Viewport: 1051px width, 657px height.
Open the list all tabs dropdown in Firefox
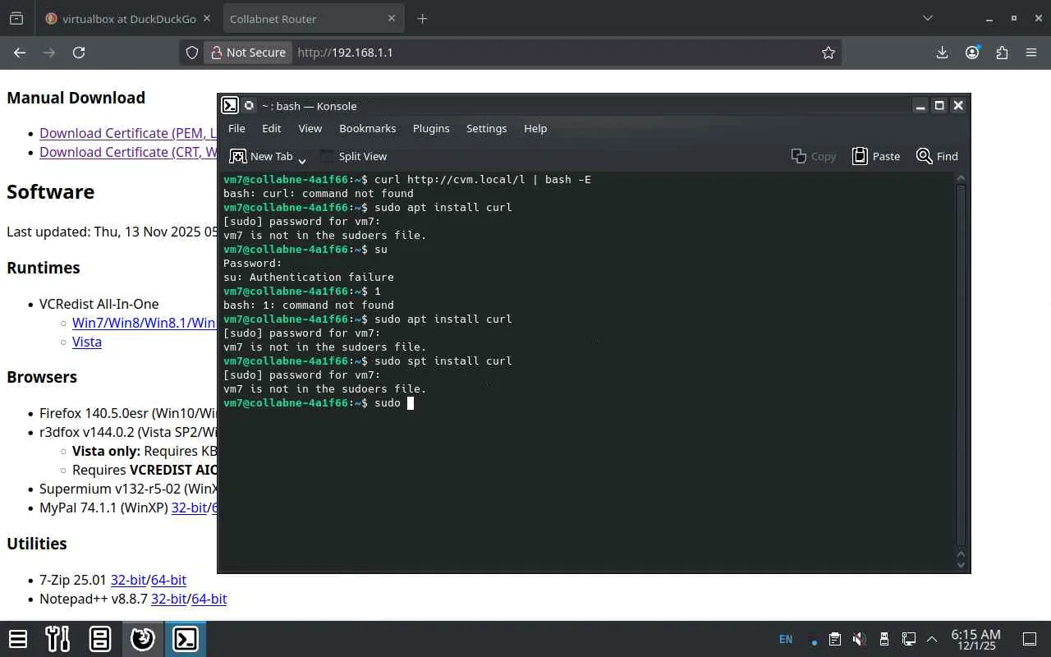pyautogui.click(x=928, y=18)
